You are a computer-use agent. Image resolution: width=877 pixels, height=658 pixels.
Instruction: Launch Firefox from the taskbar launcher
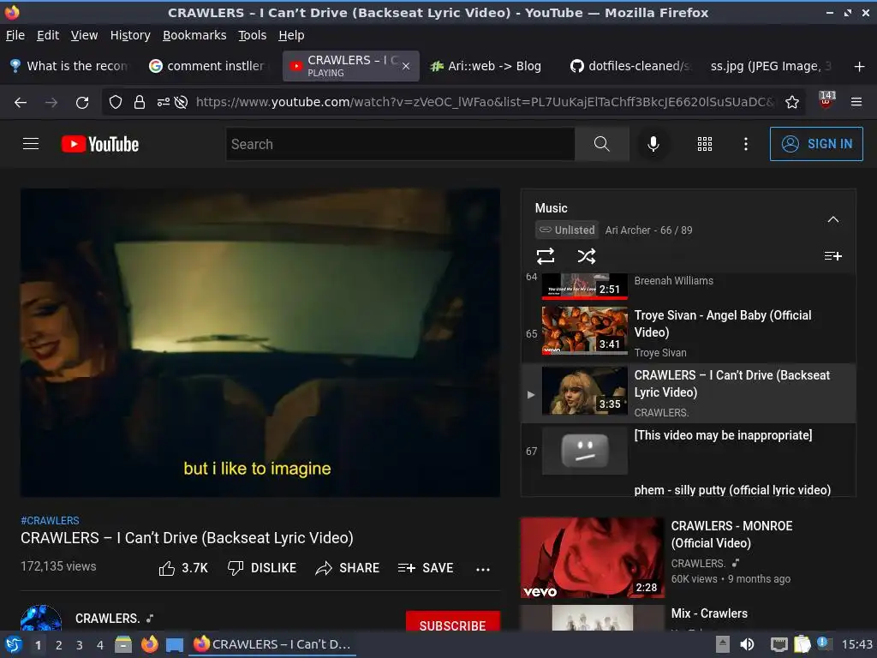[x=149, y=644]
